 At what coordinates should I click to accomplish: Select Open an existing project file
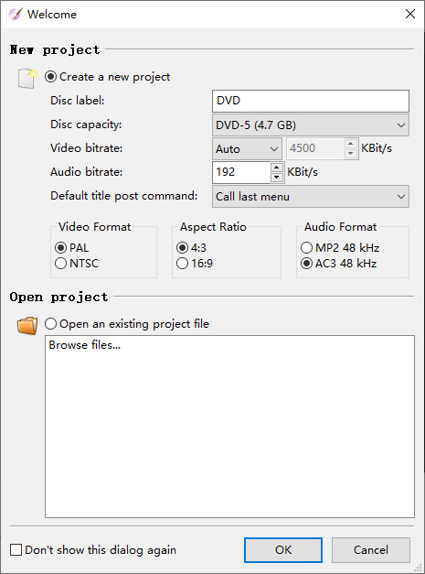(x=127, y=324)
